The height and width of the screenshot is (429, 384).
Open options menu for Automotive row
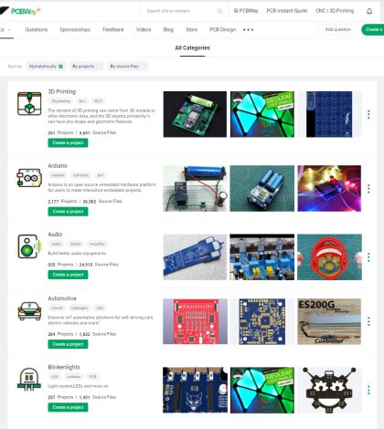tap(368, 321)
